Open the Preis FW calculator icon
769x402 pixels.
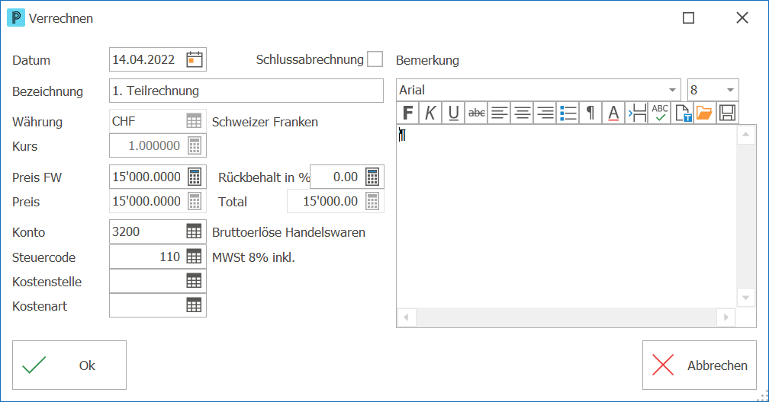[195, 177]
